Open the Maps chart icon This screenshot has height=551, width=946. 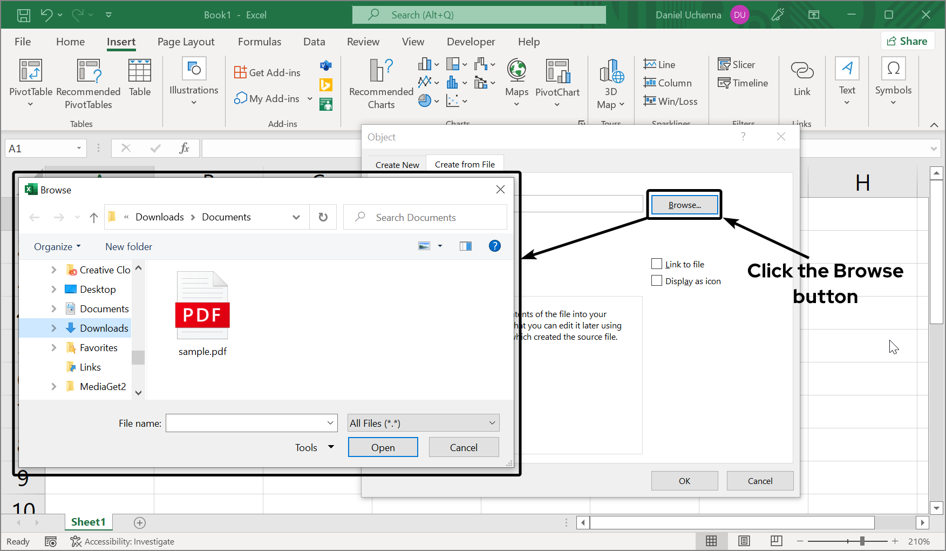click(x=516, y=71)
